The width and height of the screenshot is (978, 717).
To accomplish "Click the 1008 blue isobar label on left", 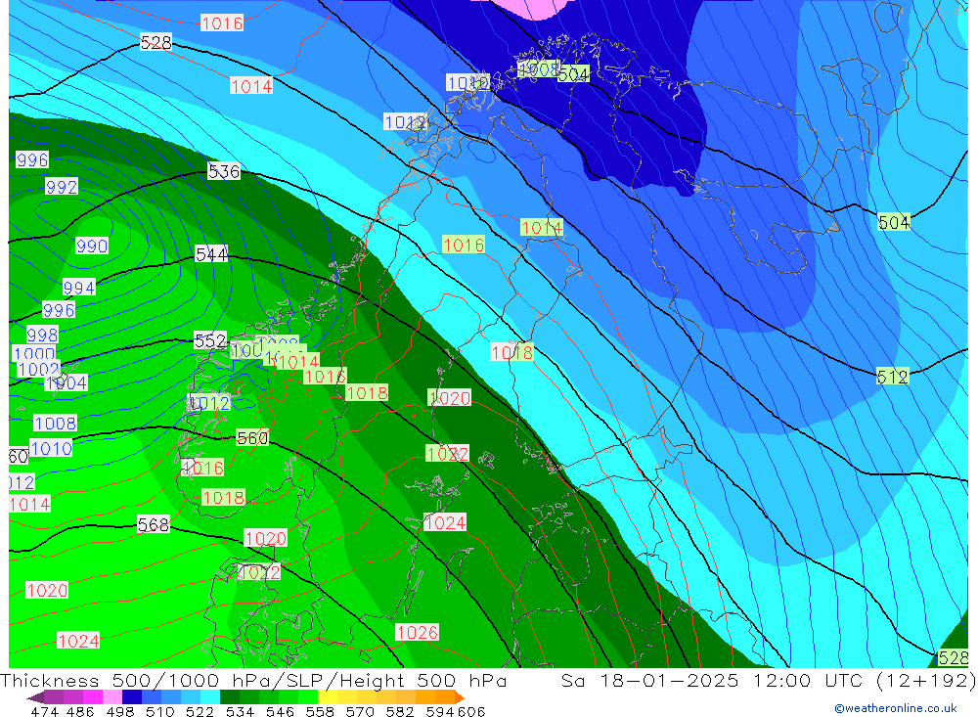I will [x=55, y=424].
